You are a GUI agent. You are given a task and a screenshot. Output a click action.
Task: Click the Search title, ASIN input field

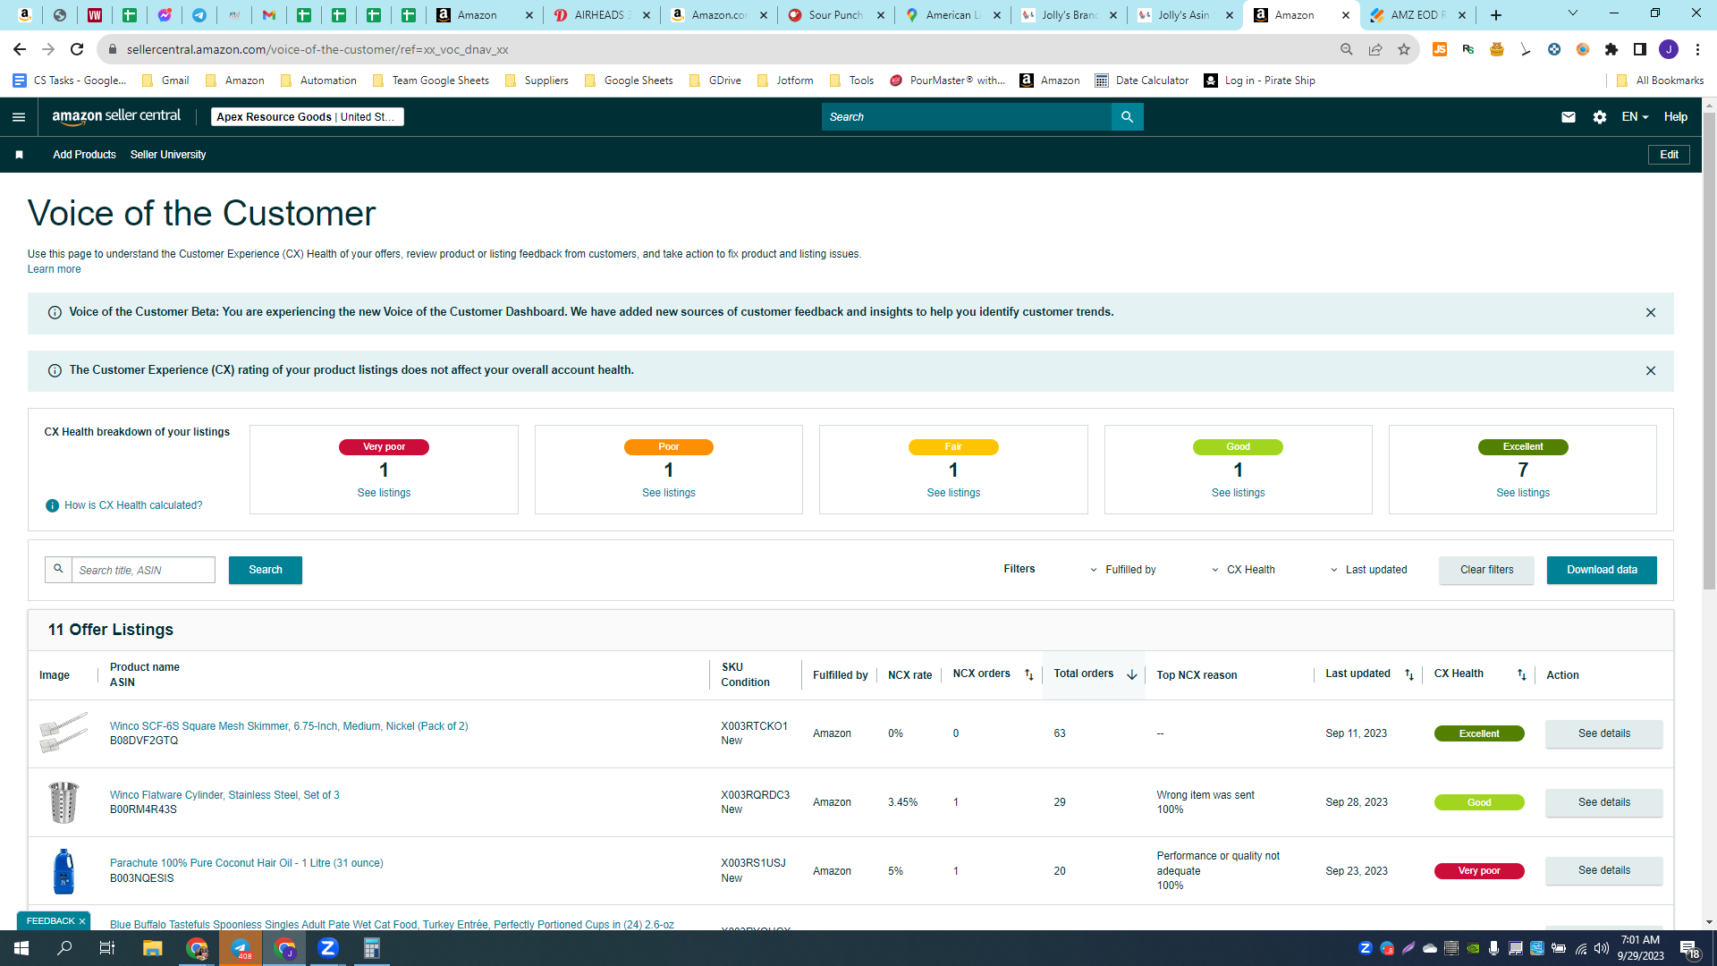(143, 570)
